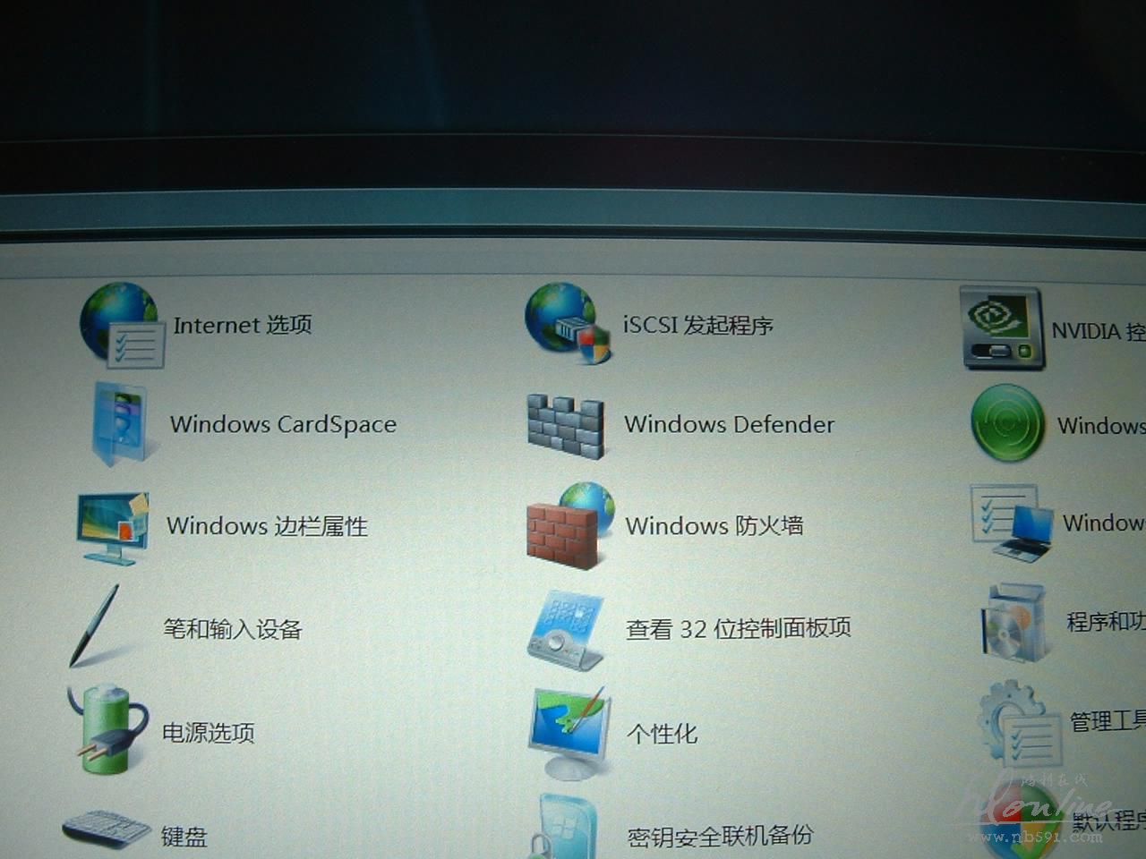Launch the Windows Defender wall icon

coord(565,426)
